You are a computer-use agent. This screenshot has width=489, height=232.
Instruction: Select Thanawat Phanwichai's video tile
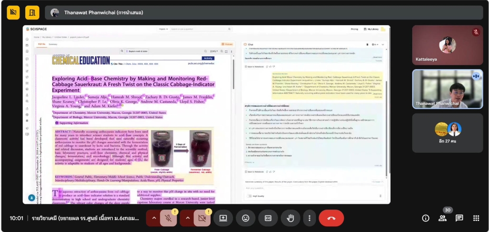click(x=447, y=89)
